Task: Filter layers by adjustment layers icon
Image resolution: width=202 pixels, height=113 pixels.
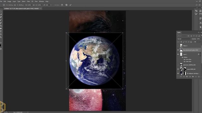Action: pyautogui.click(x=191, y=36)
